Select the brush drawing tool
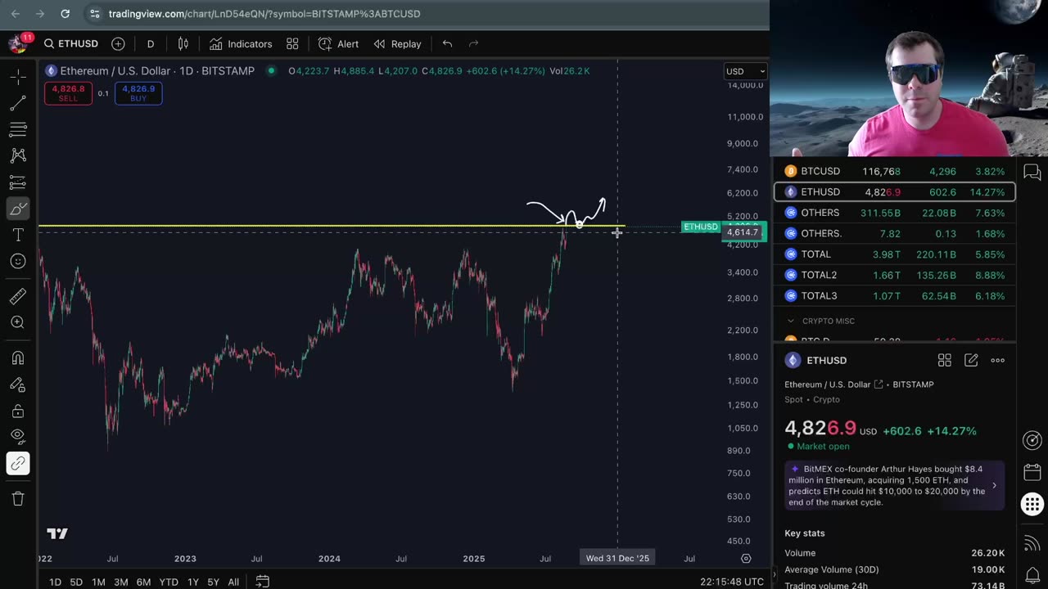1048x589 pixels. [18, 209]
